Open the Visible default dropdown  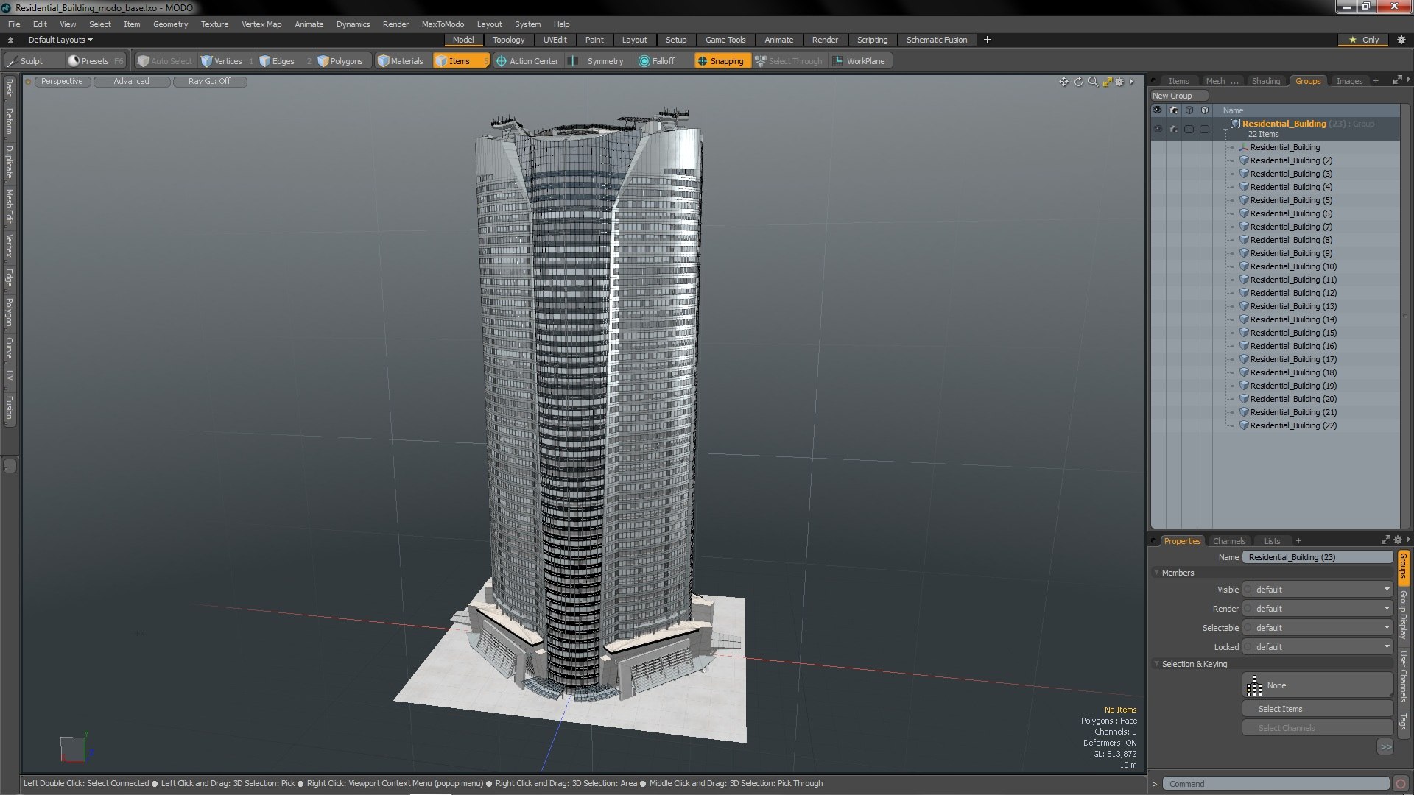pyautogui.click(x=1318, y=590)
